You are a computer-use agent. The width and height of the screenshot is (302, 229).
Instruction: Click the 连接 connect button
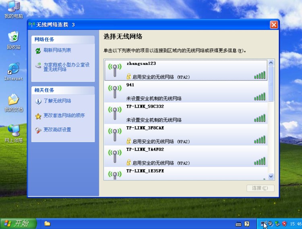coord(260,188)
